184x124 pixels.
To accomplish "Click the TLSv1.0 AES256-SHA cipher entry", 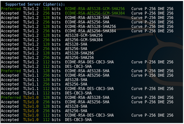I will click(x=75, y=110).
